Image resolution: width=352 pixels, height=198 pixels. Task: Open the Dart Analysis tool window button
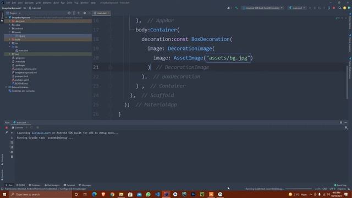pos(52,185)
